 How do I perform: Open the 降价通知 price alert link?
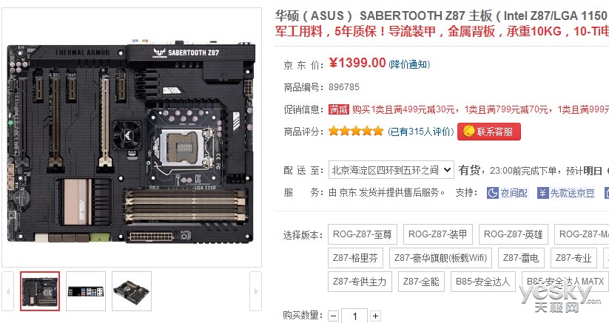[409, 64]
